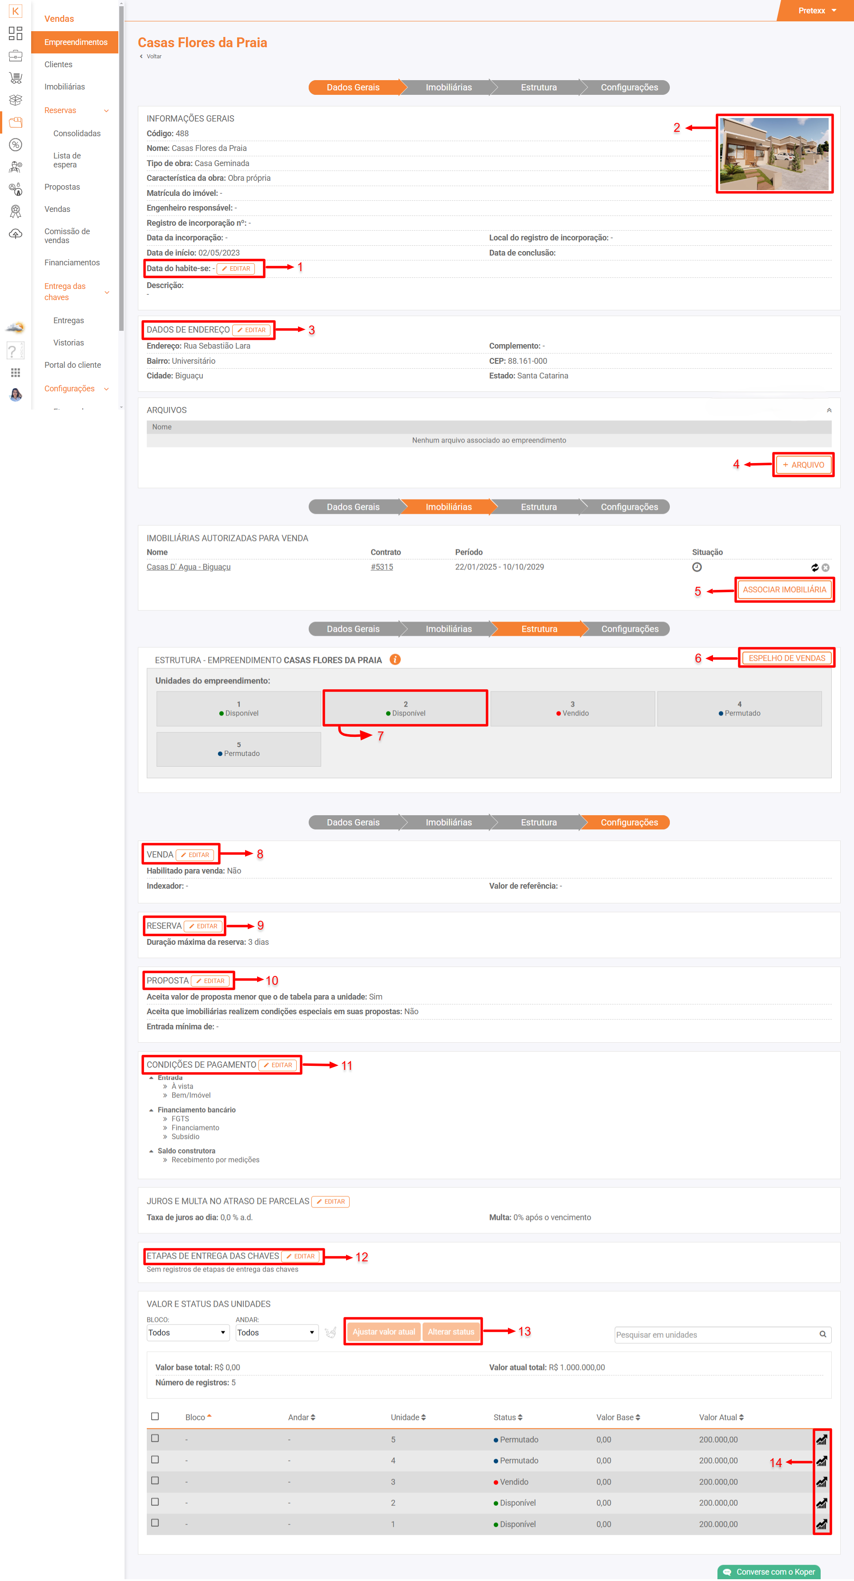
Task: Check the checkbox for unit 3 row
Action: point(155,1480)
